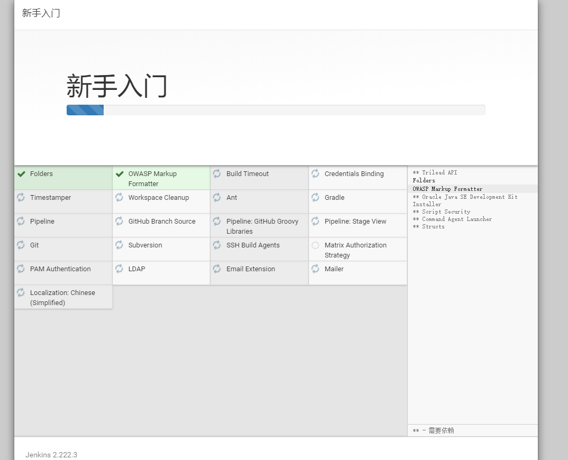Click the pending icon for Pipeline: Stage View
This screenshot has height=460, width=568.
click(x=316, y=222)
